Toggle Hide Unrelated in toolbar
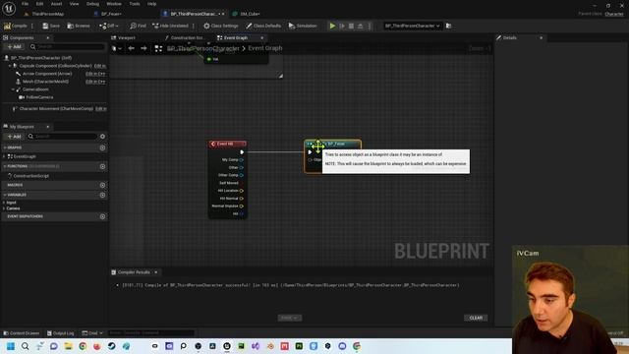629x354 pixels. coord(170,26)
